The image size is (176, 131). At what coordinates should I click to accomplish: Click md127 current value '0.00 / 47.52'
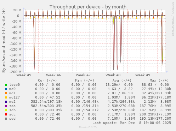tap(48, 97)
